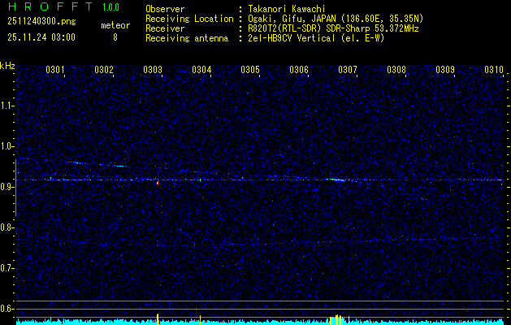Click the 0.9 kHz axis label

[7, 187]
